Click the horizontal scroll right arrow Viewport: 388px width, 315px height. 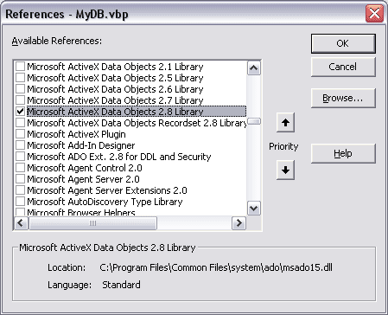click(239, 223)
